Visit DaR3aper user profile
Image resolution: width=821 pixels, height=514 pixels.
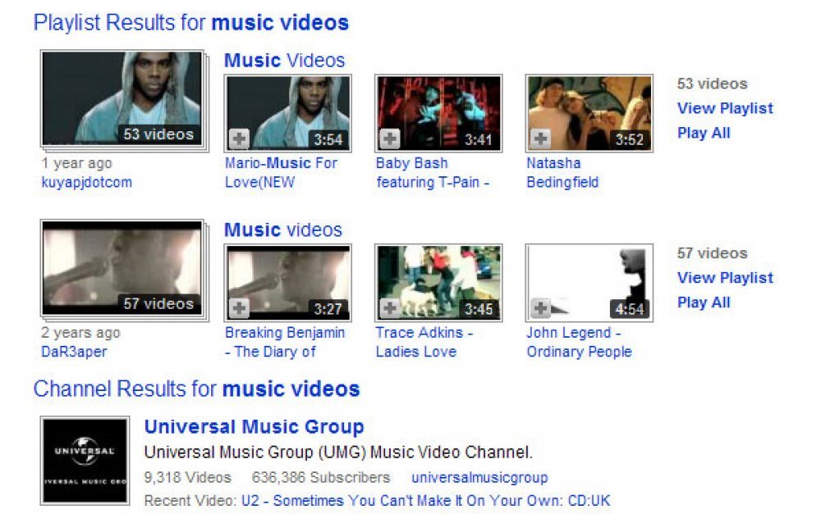coord(74,352)
